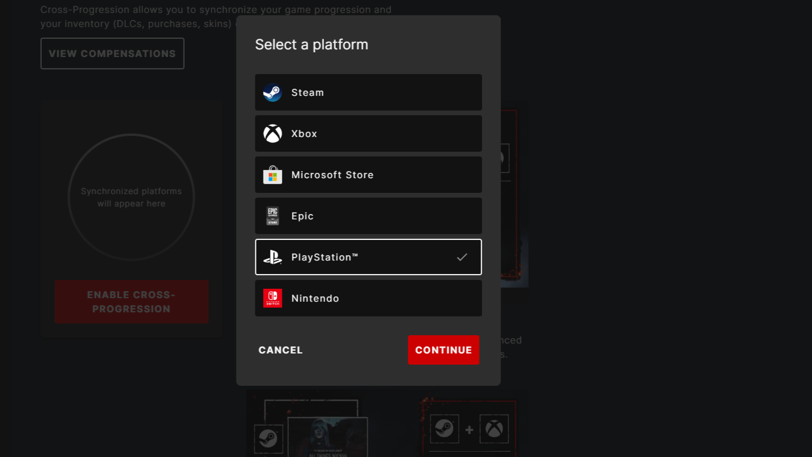Select the Nintendo platform label
The height and width of the screenshot is (457, 812).
pyautogui.click(x=315, y=298)
